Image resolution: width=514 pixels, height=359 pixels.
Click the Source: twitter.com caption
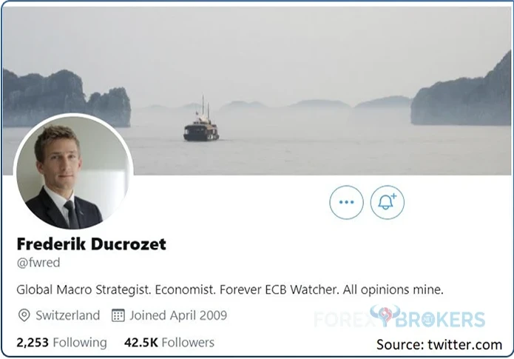point(439,344)
